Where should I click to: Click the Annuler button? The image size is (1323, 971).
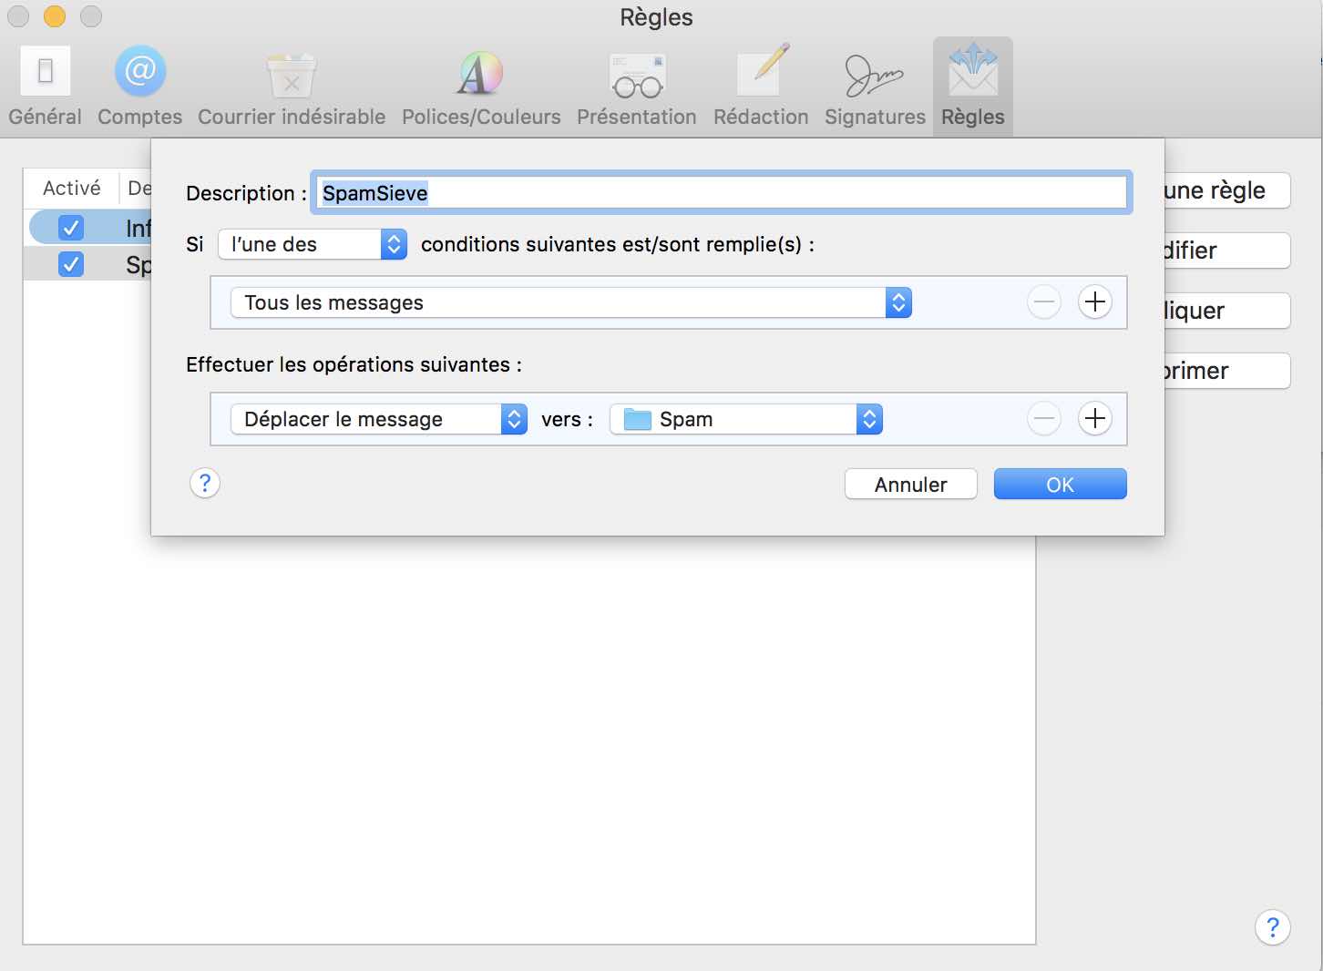911,485
